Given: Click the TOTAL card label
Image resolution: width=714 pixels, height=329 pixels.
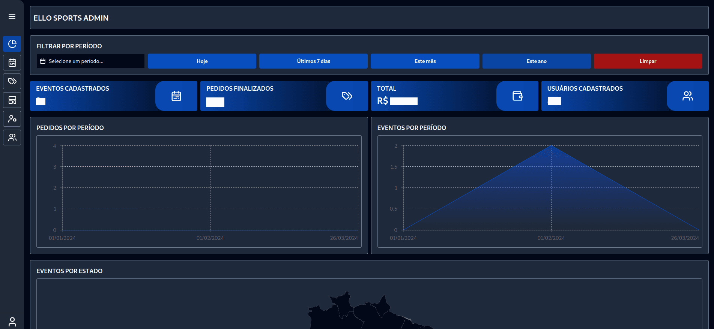Looking at the screenshot, I should (386, 88).
